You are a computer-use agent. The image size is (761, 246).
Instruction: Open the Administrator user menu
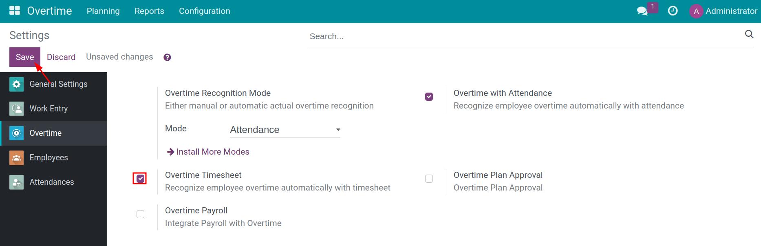pos(723,11)
